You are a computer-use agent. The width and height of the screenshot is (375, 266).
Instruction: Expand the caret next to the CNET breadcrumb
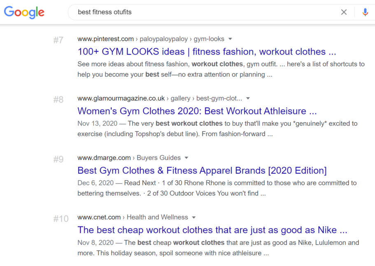pyautogui.click(x=193, y=217)
